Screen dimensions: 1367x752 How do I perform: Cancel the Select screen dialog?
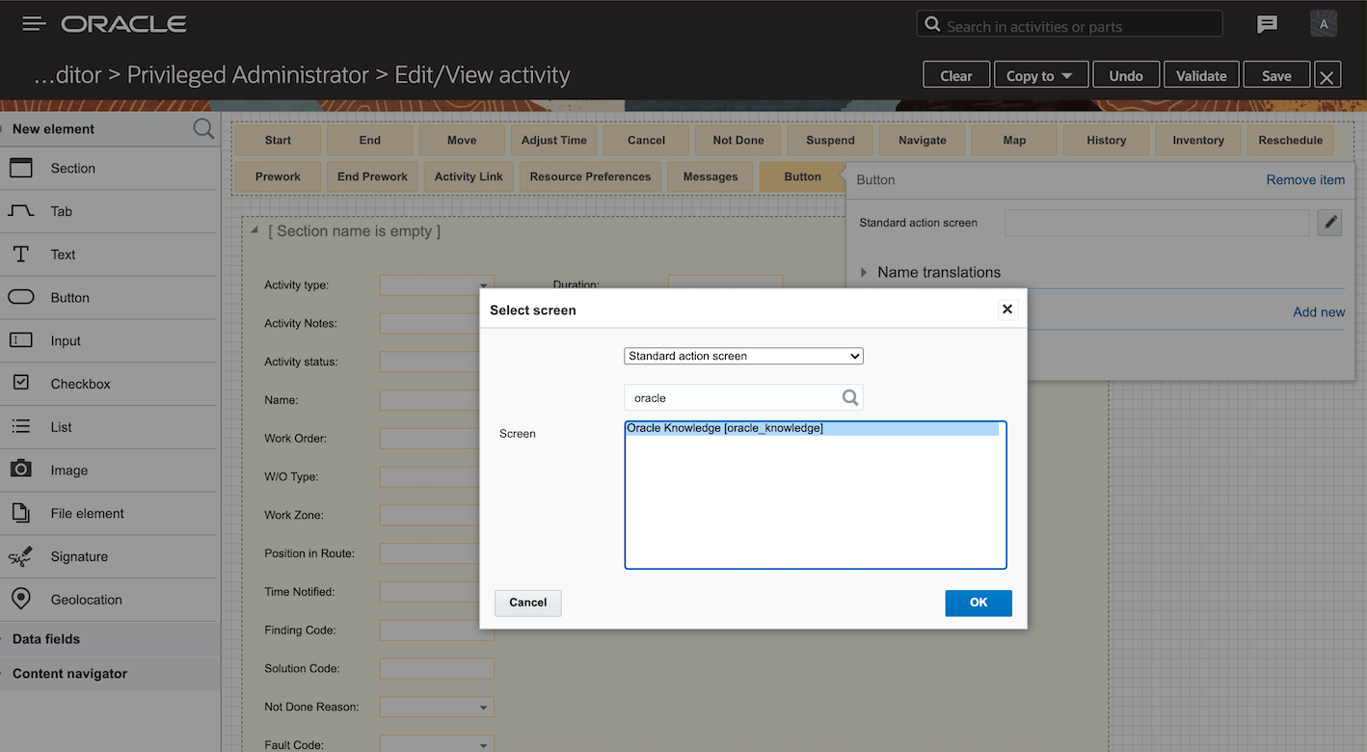[x=527, y=603]
